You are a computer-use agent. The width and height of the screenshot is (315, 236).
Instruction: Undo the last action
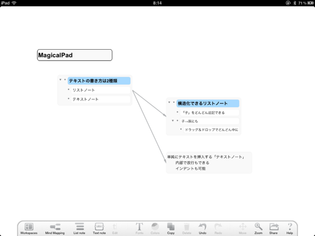point(202,228)
